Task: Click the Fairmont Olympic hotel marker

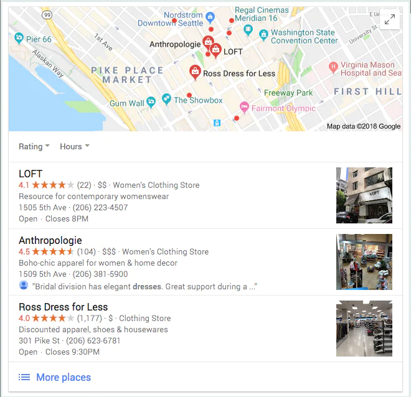Action: coord(244,107)
